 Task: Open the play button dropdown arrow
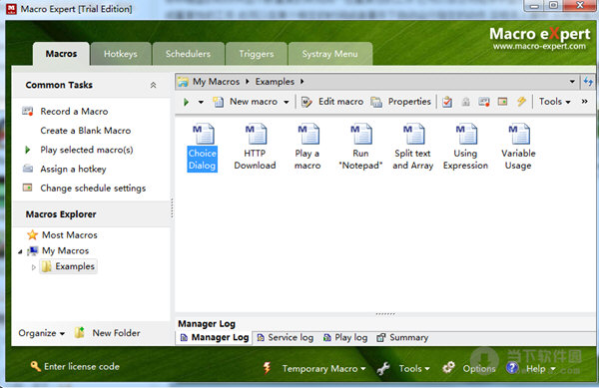201,102
